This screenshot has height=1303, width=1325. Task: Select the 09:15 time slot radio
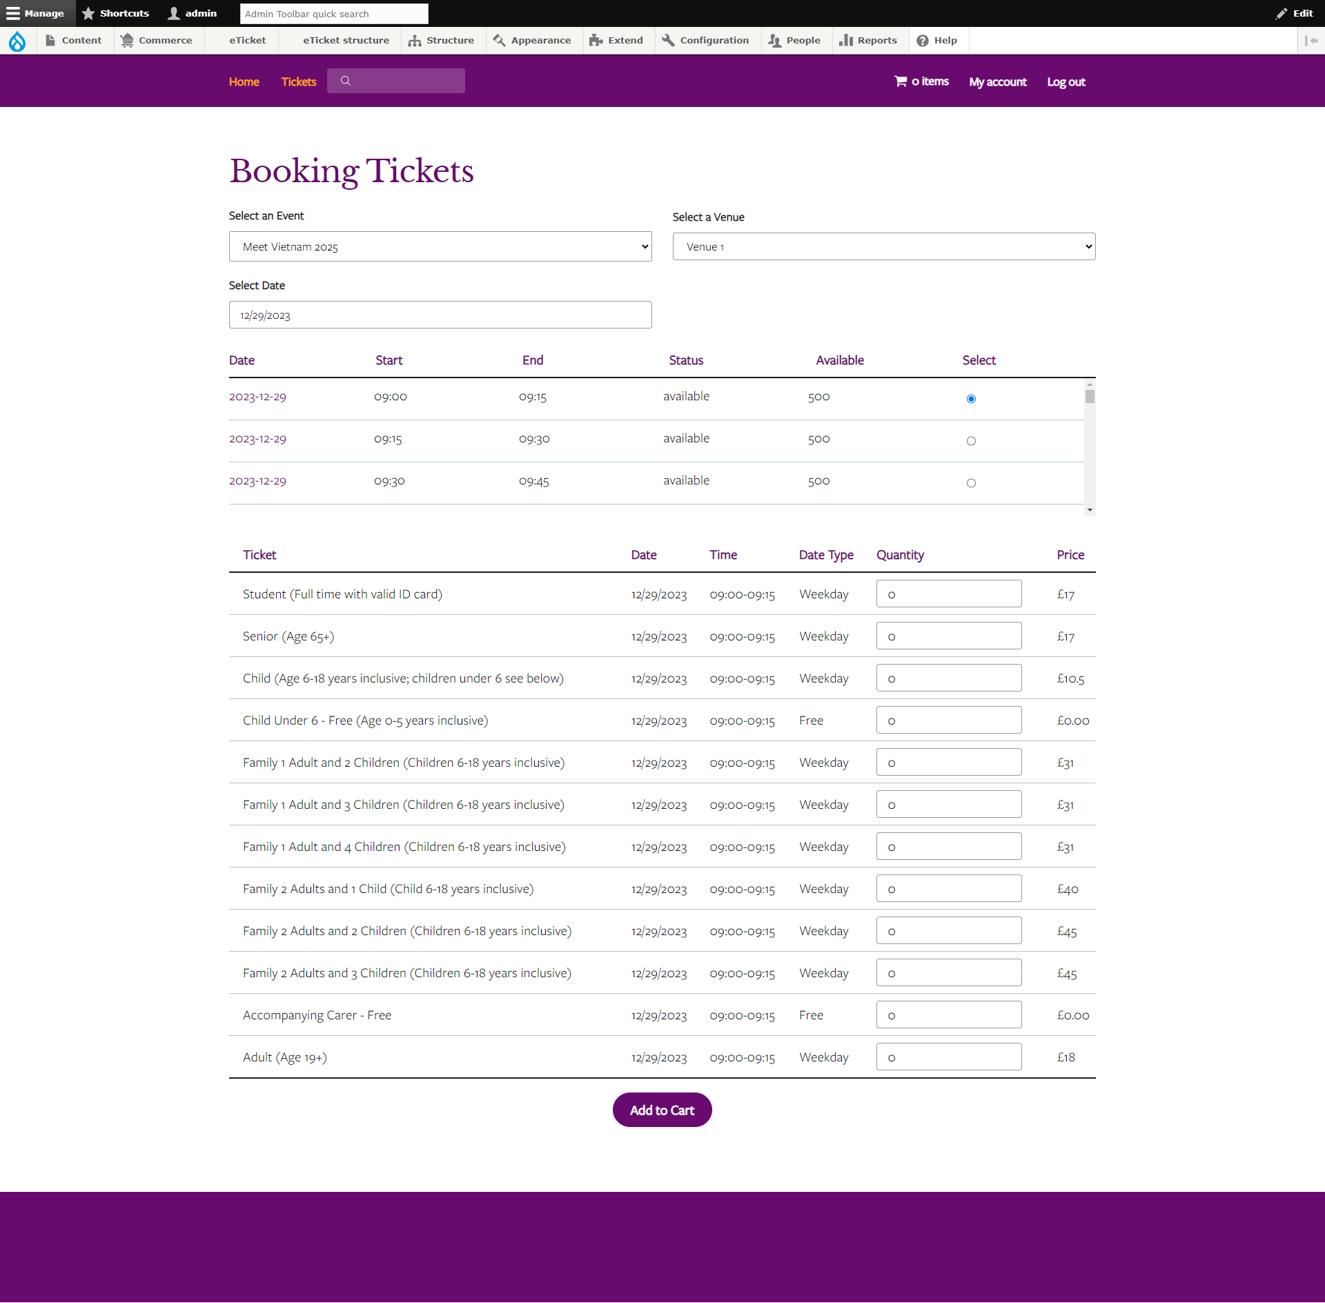[970, 440]
